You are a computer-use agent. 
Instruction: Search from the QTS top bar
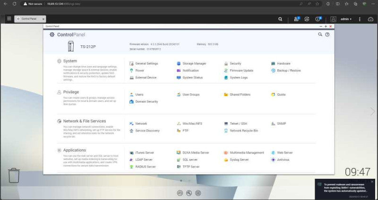280,19
